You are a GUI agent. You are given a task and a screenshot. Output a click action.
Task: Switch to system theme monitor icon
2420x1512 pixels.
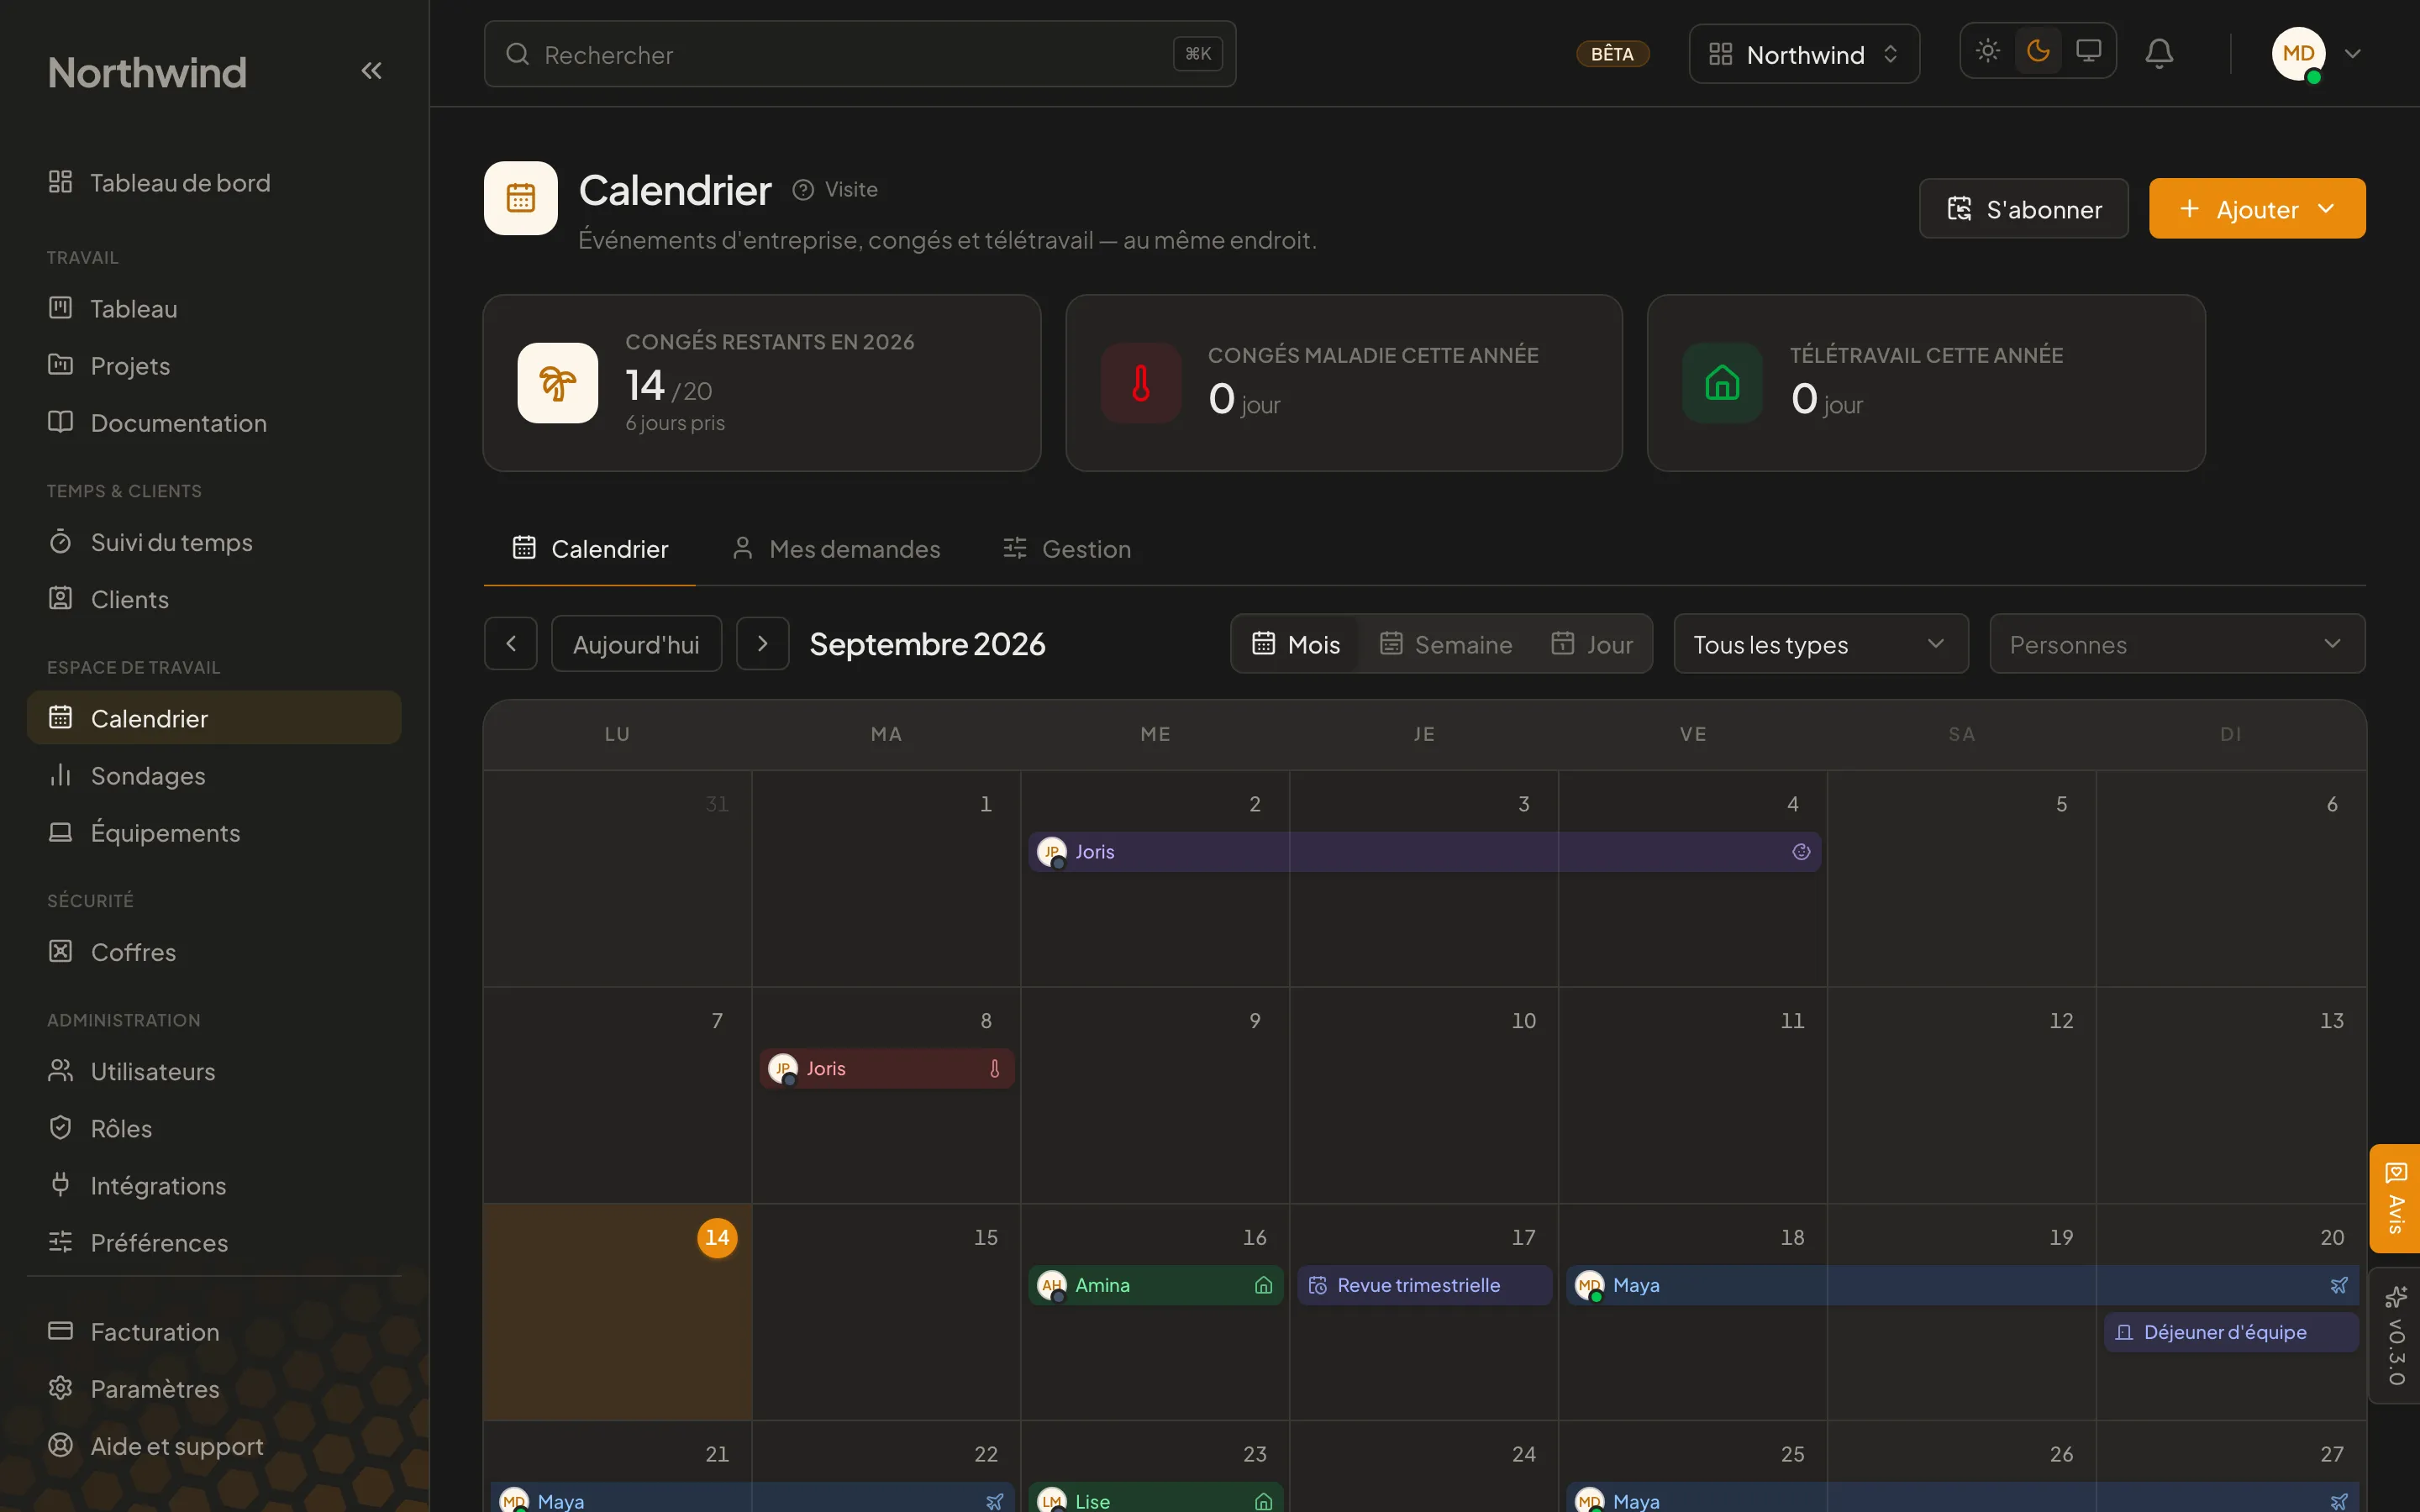[x=2088, y=51]
